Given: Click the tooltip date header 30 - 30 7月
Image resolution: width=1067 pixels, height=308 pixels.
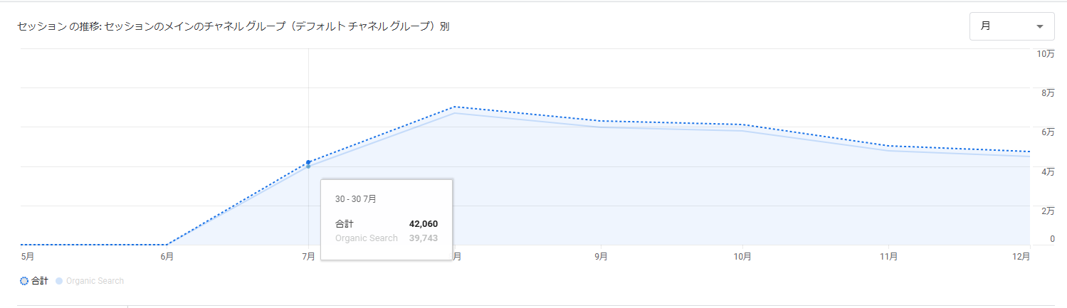Looking at the screenshot, I should click(356, 199).
